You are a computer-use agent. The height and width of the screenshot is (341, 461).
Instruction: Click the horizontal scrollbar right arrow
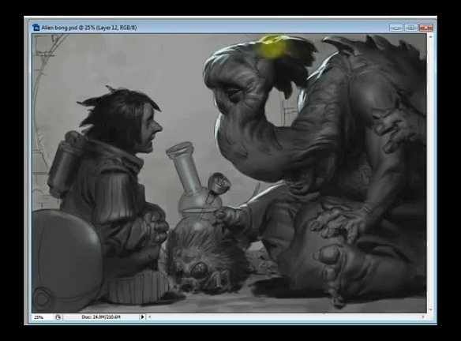pyautogui.click(x=423, y=317)
